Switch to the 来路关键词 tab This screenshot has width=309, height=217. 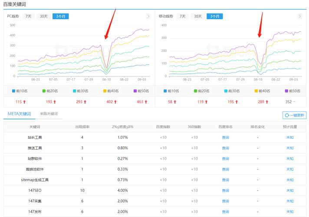click(x=49, y=114)
